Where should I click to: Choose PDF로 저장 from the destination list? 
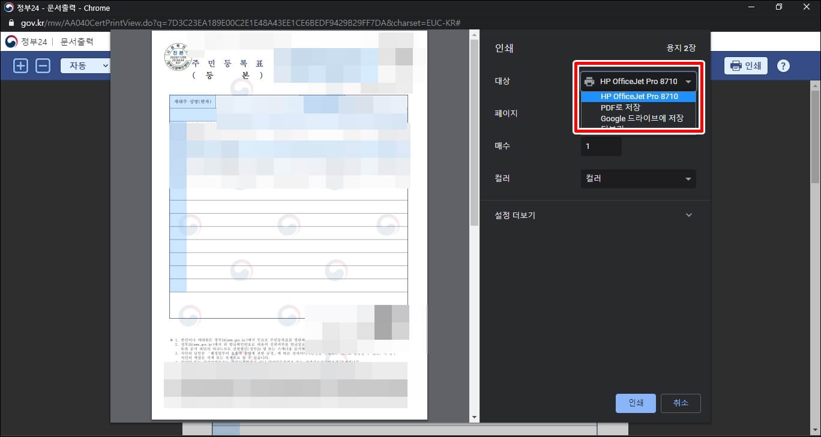(639, 107)
